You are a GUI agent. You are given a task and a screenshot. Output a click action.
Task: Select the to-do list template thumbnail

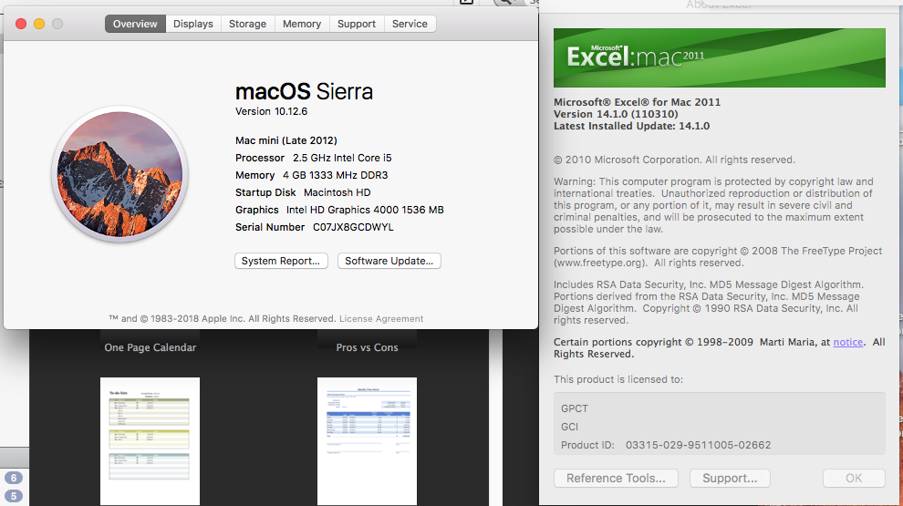click(150, 440)
